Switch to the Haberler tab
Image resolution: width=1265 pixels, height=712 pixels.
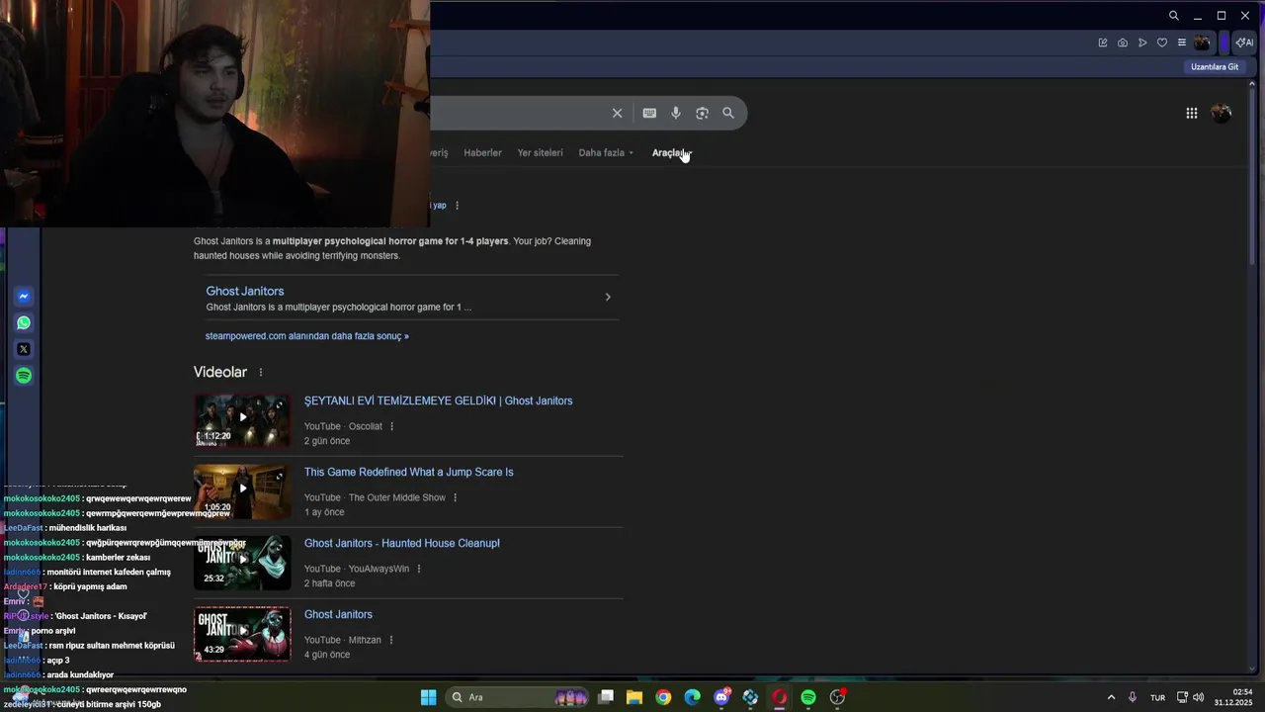pyautogui.click(x=482, y=153)
